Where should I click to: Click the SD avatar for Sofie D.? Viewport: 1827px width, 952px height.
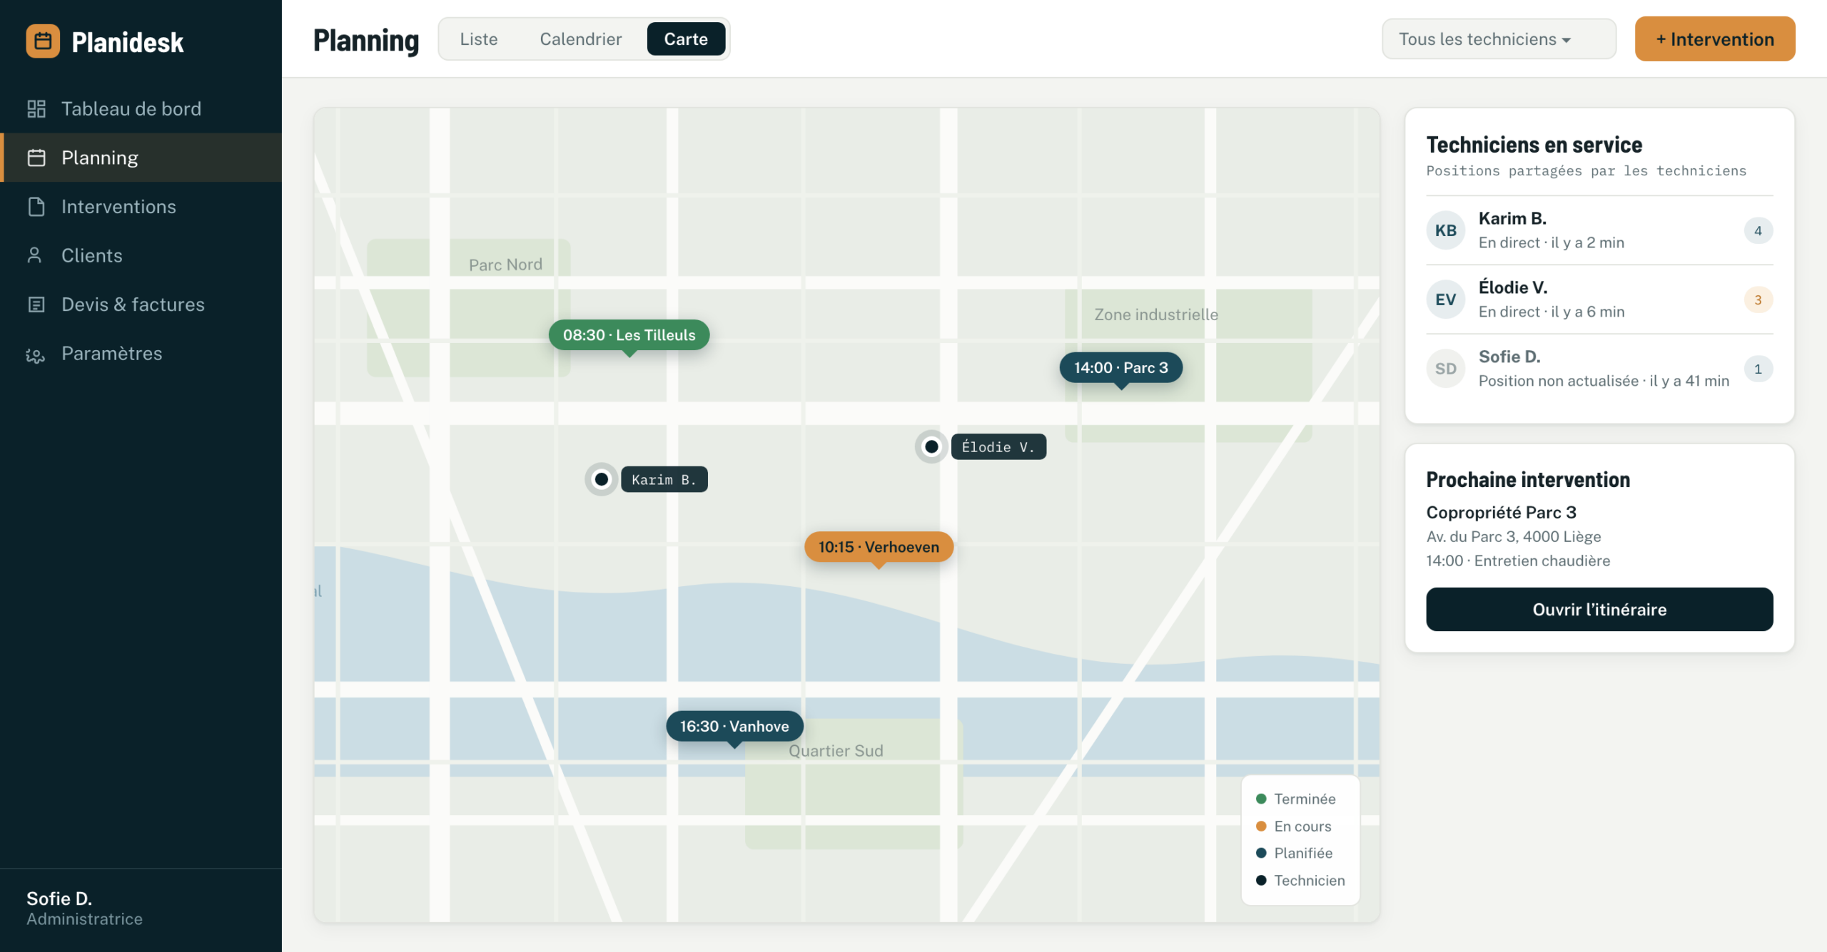pyautogui.click(x=1445, y=369)
